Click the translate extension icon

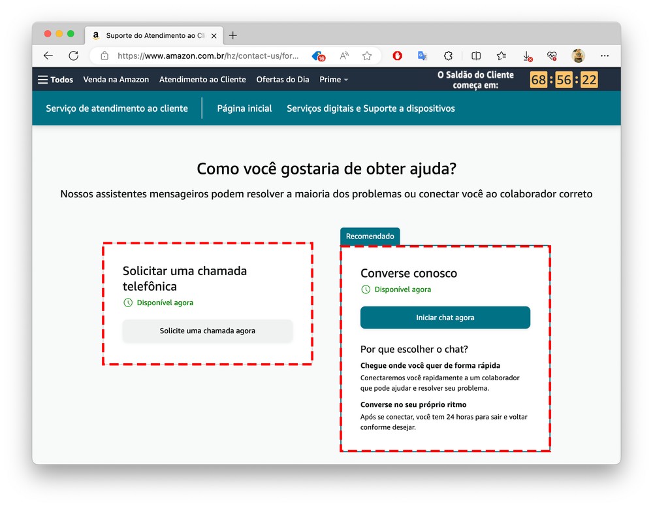pos(422,56)
